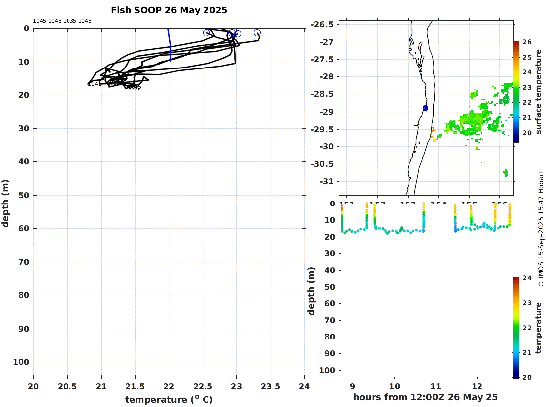
Task: Click the small green SST patch near latitude -30.75
Action: (x=506, y=173)
